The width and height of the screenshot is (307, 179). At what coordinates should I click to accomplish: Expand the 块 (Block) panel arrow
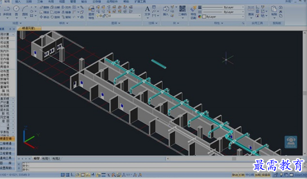(x=178, y=23)
